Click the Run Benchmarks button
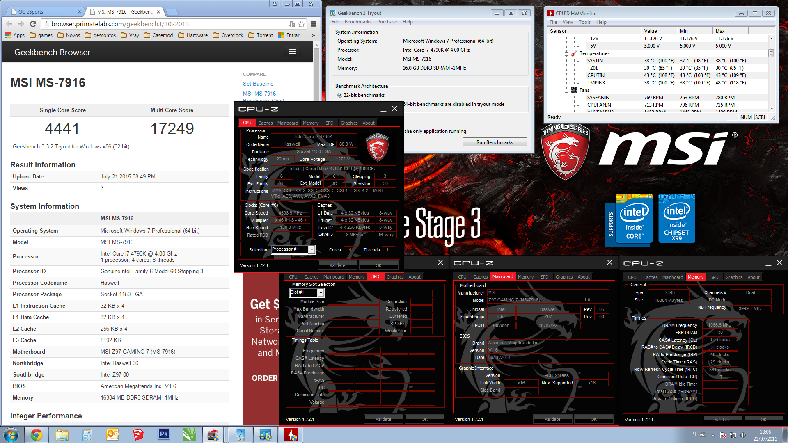788x443 pixels. [x=495, y=142]
